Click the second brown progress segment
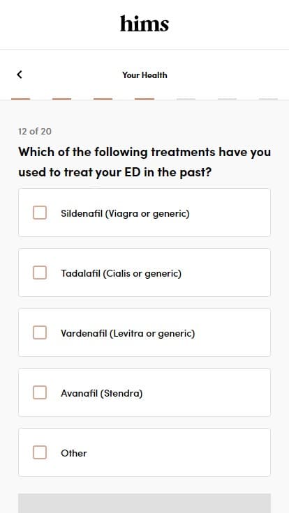This screenshot has height=513, width=289. [62, 99]
